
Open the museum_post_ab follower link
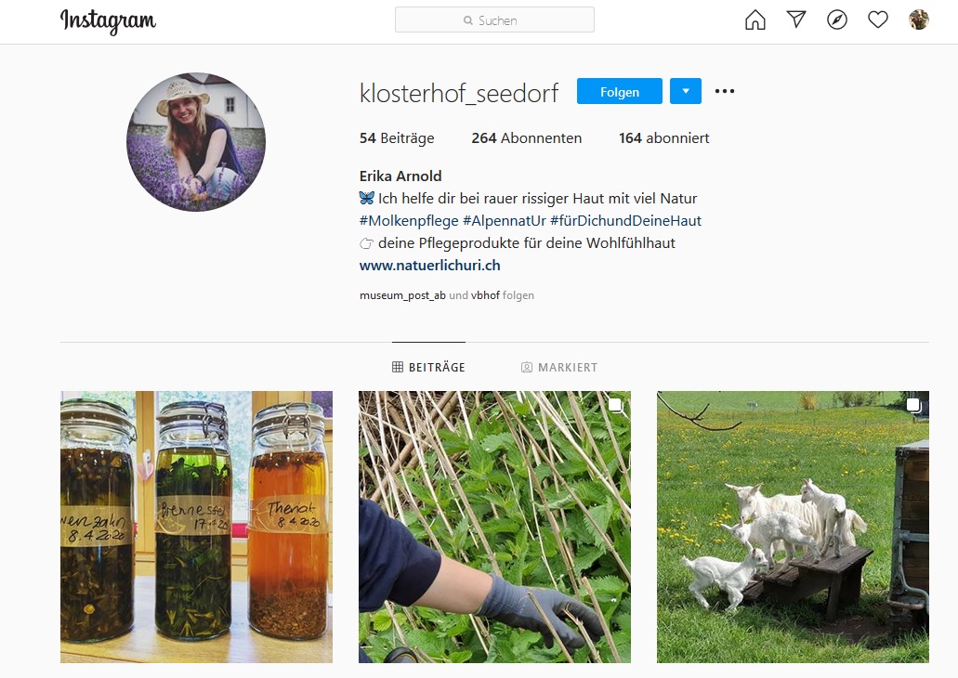tap(402, 295)
